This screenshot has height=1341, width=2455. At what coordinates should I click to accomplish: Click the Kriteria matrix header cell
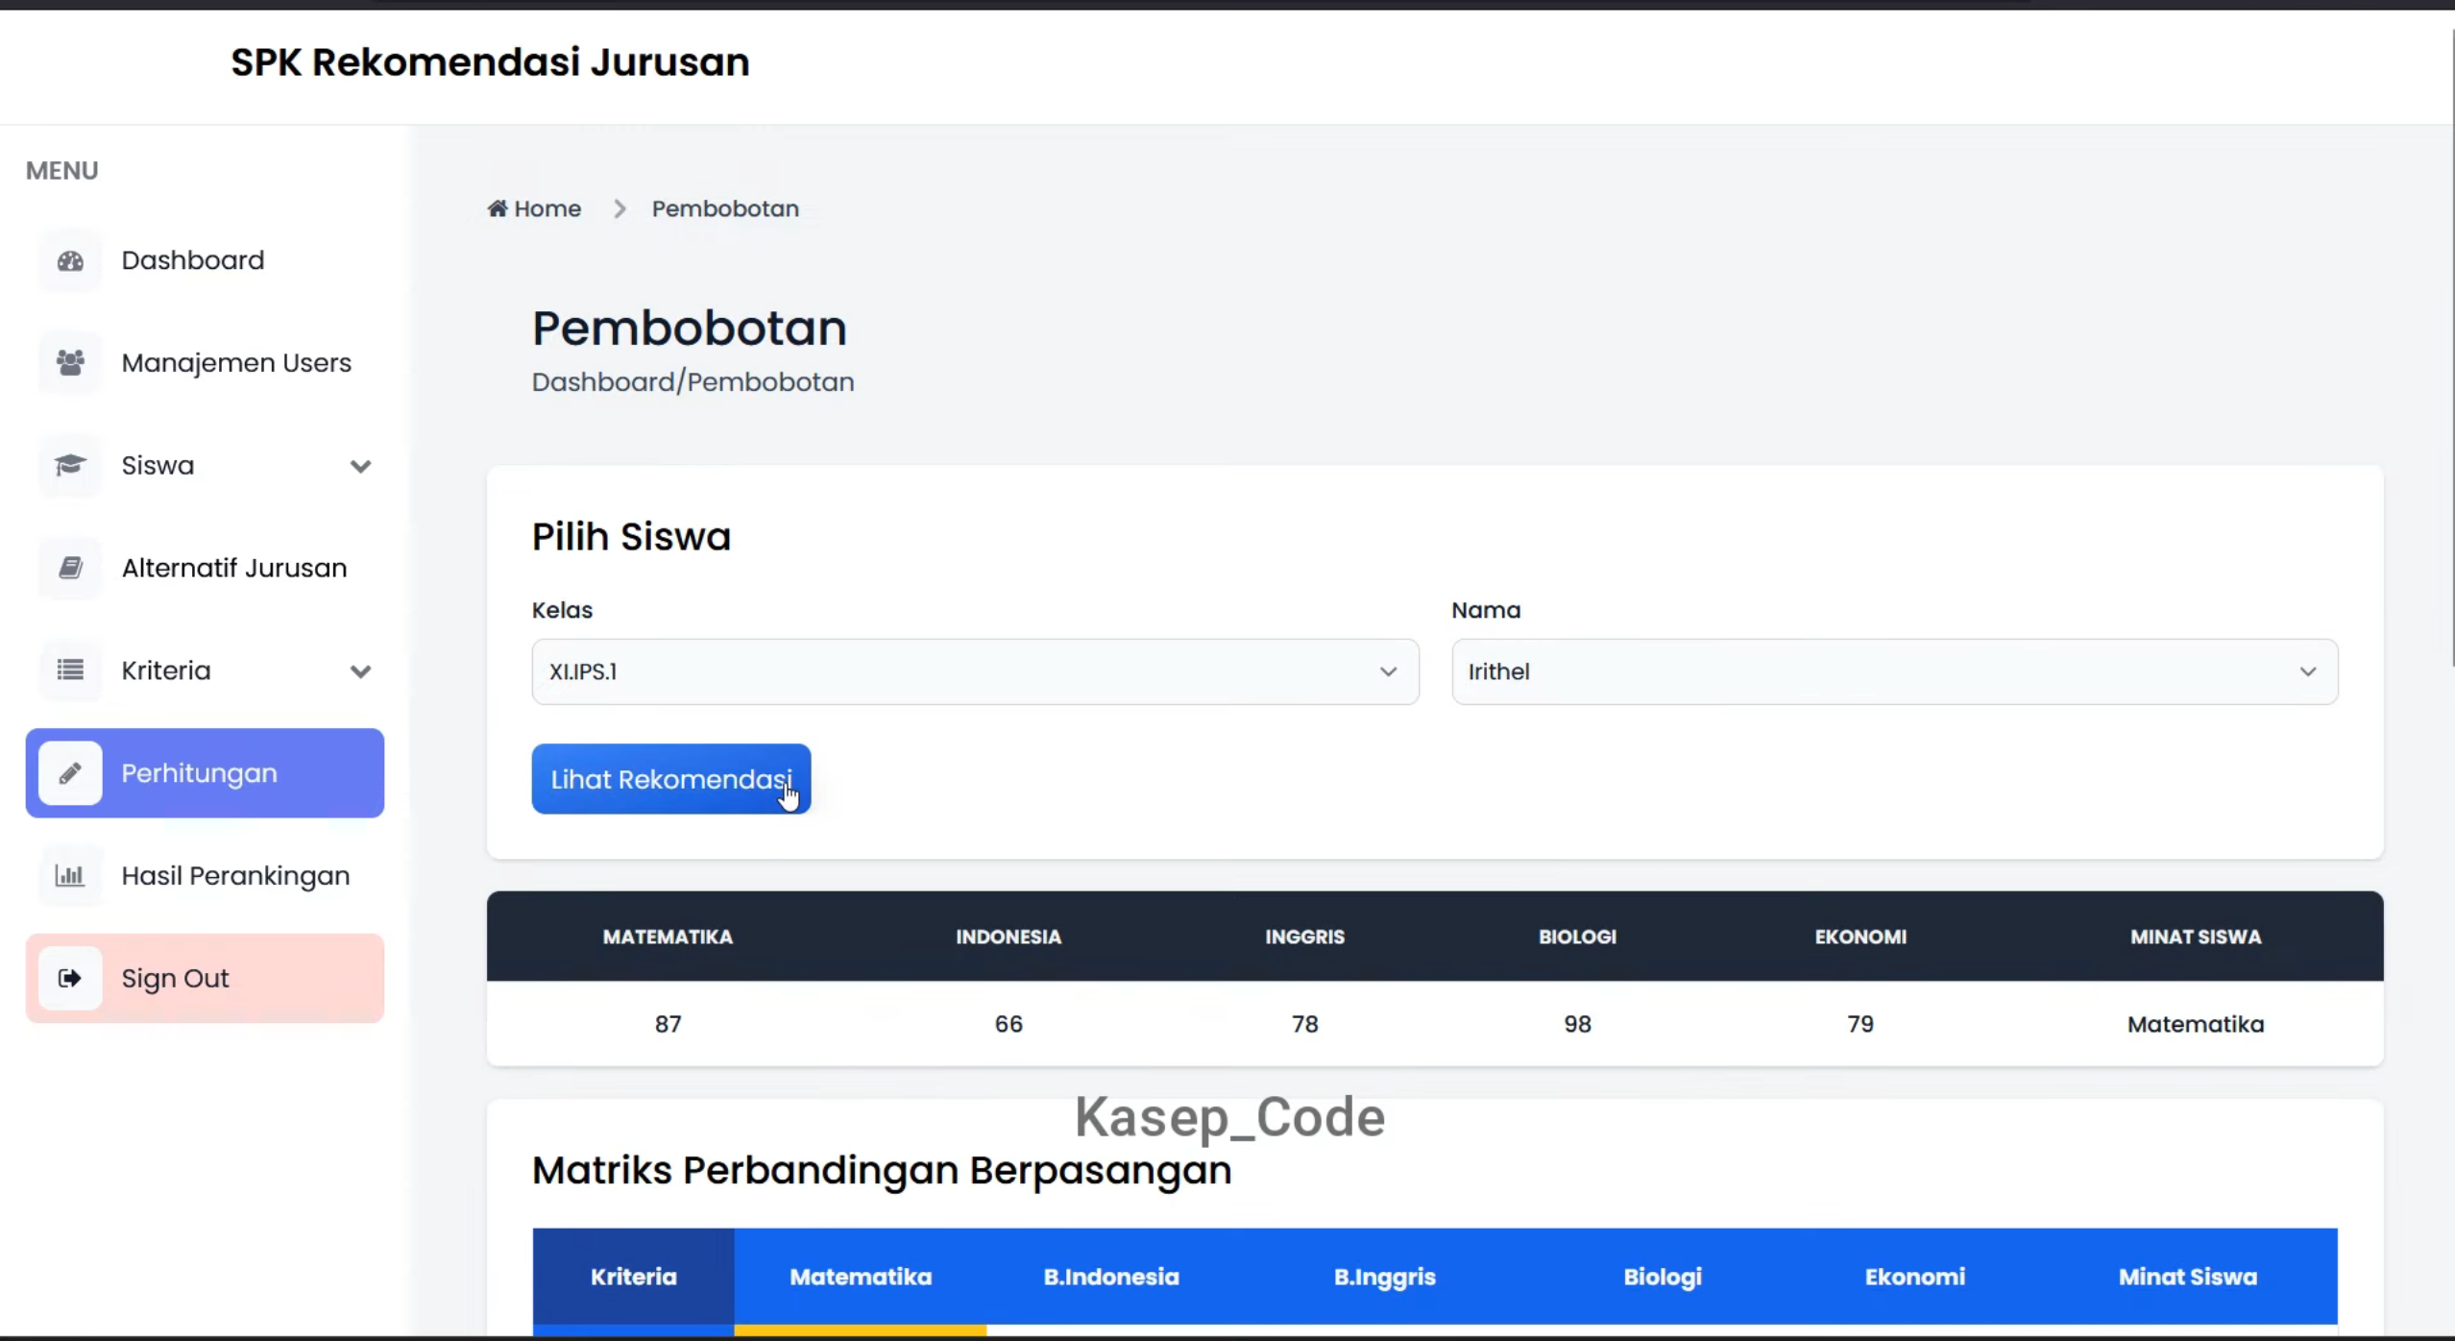pyautogui.click(x=634, y=1277)
